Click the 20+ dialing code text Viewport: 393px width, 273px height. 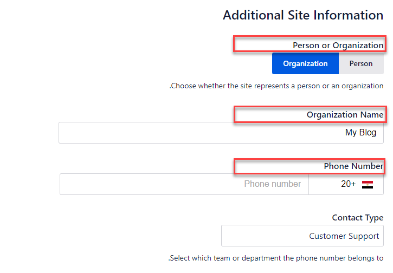pos(348,184)
